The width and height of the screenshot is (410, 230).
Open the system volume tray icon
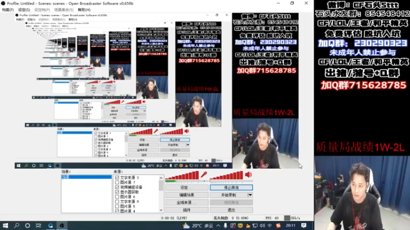(262, 225)
